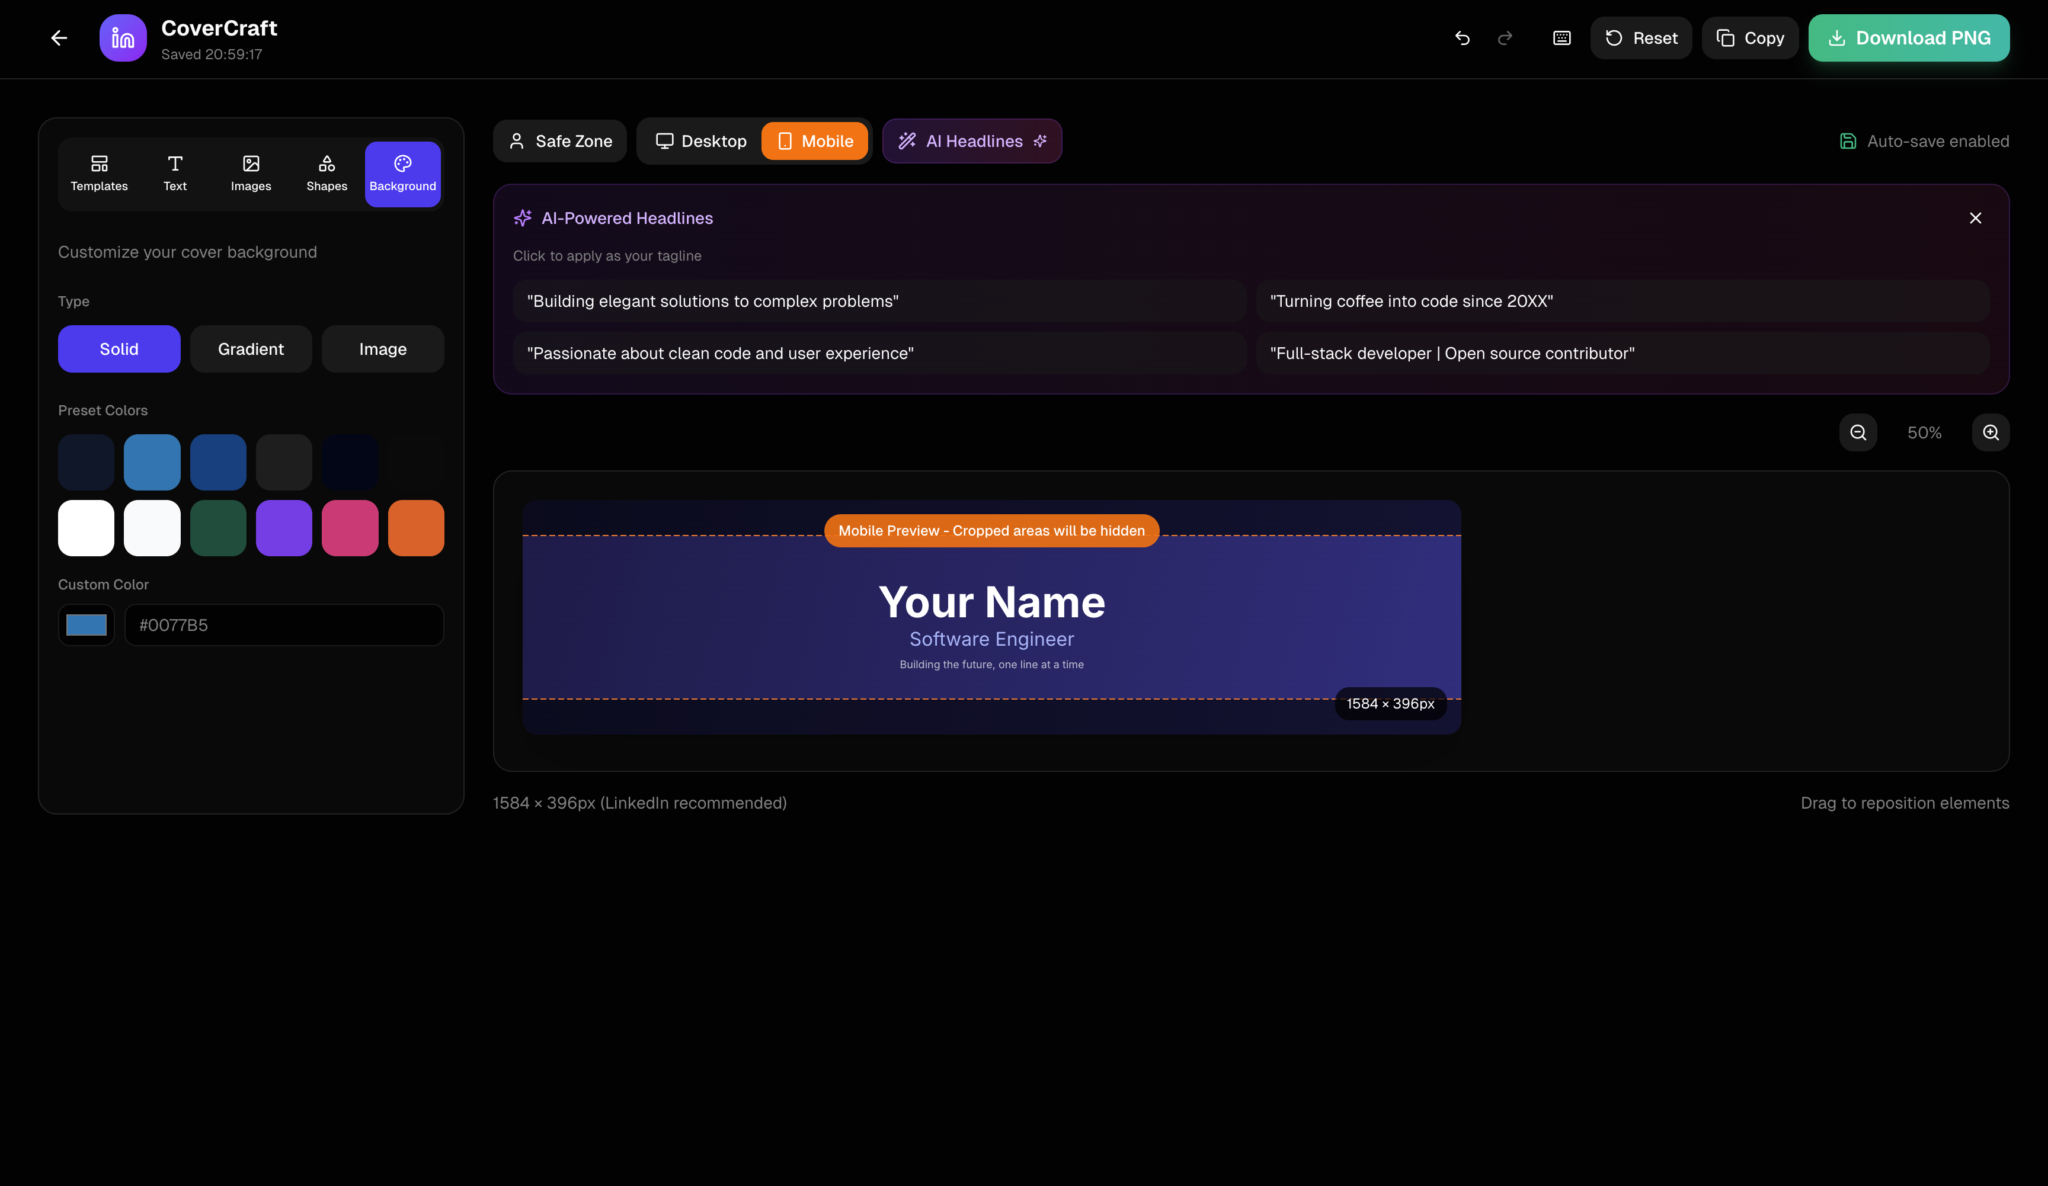Close the AI-Powered Headlines panel

tap(1975, 217)
